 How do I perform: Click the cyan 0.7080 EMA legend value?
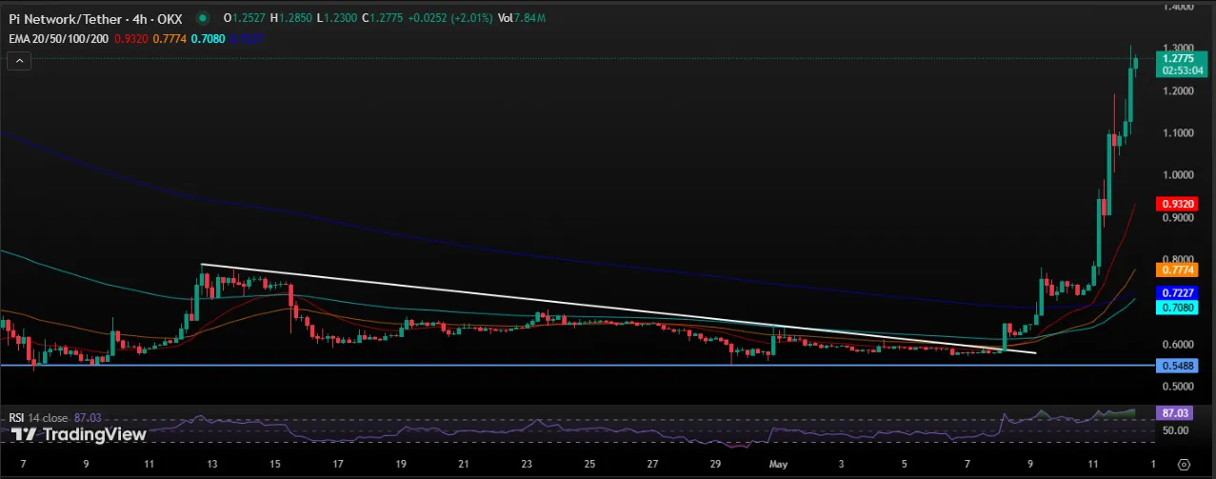click(208, 39)
